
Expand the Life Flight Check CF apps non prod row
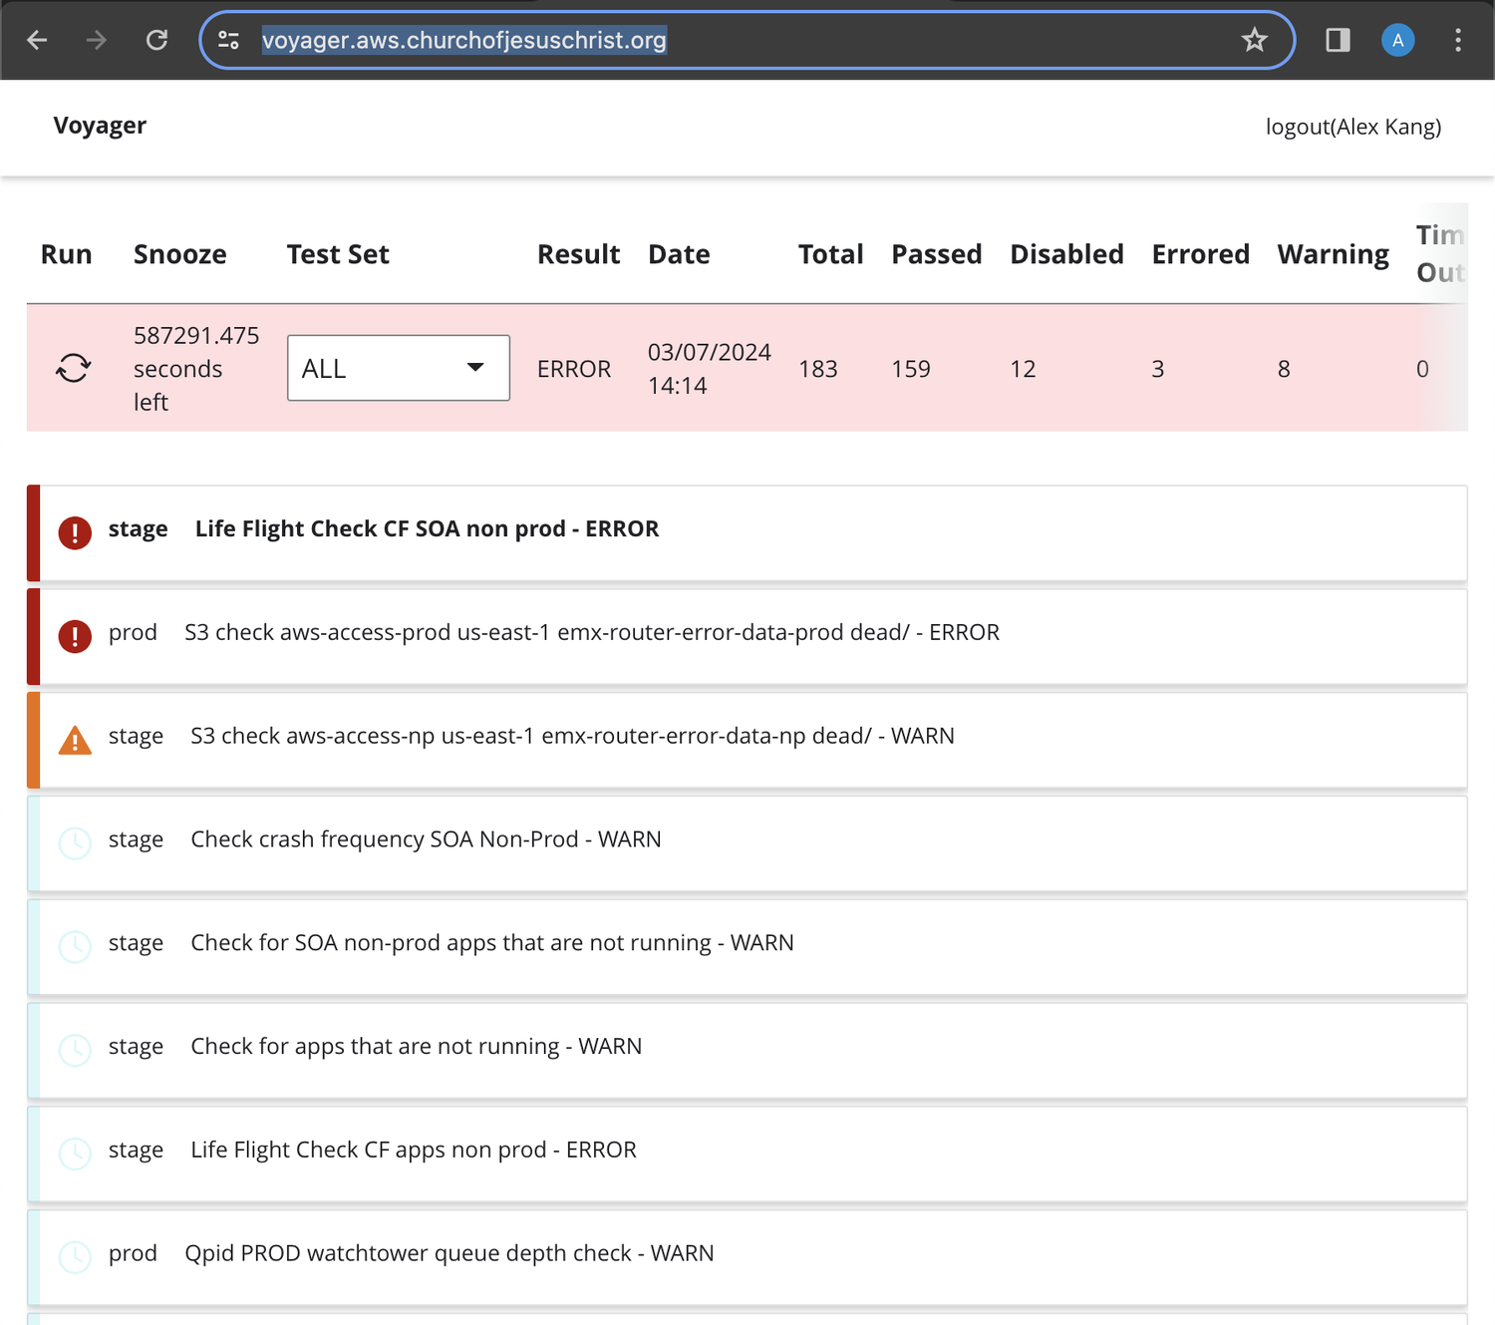pos(747,1155)
